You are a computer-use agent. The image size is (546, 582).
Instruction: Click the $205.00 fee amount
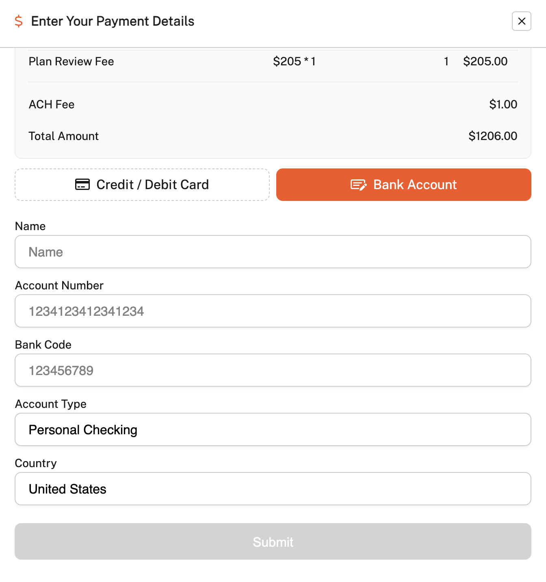[485, 61]
